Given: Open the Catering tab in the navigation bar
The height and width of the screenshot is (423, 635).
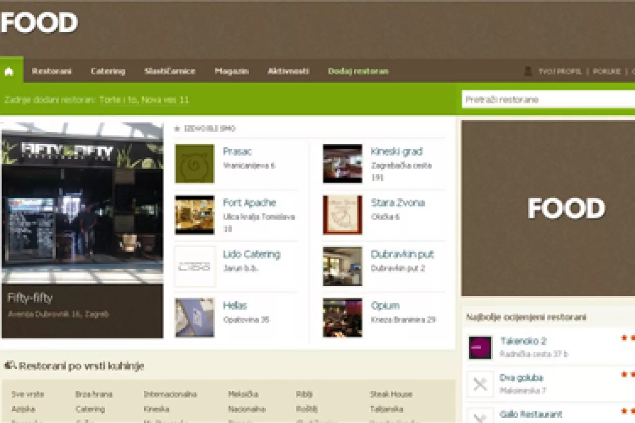Looking at the screenshot, I should click(108, 71).
